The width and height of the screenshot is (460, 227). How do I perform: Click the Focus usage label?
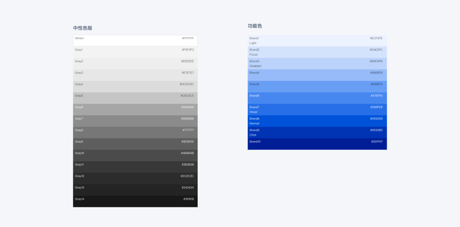[253, 54]
